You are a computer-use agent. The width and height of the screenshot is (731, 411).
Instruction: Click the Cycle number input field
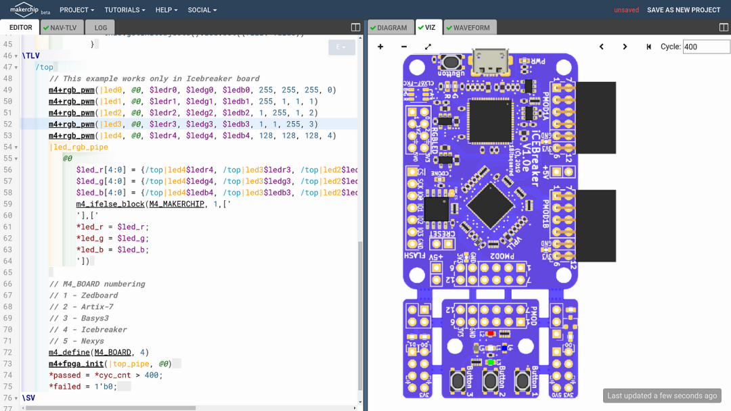pyautogui.click(x=706, y=47)
